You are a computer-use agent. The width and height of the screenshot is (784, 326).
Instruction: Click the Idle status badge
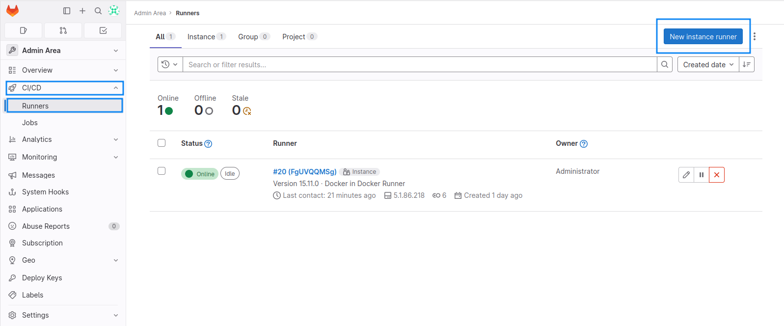[x=230, y=173]
